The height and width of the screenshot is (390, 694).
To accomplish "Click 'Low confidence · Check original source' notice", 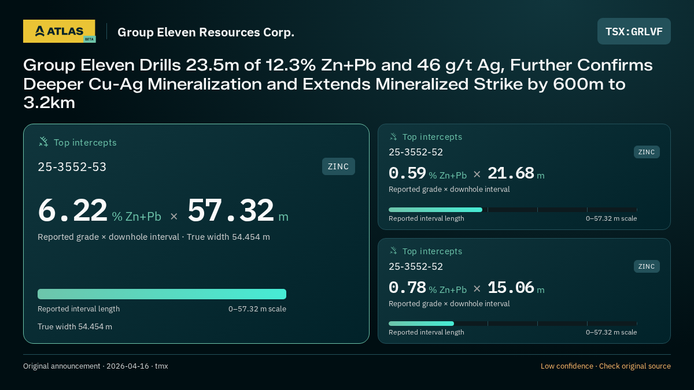I will [x=606, y=366].
